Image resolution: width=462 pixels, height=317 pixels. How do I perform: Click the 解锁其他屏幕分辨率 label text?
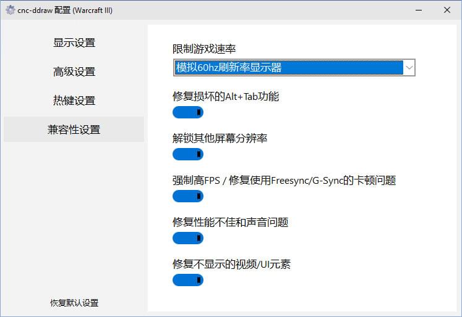pos(220,138)
